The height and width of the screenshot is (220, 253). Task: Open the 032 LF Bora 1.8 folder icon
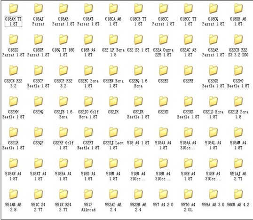coord(113,39)
